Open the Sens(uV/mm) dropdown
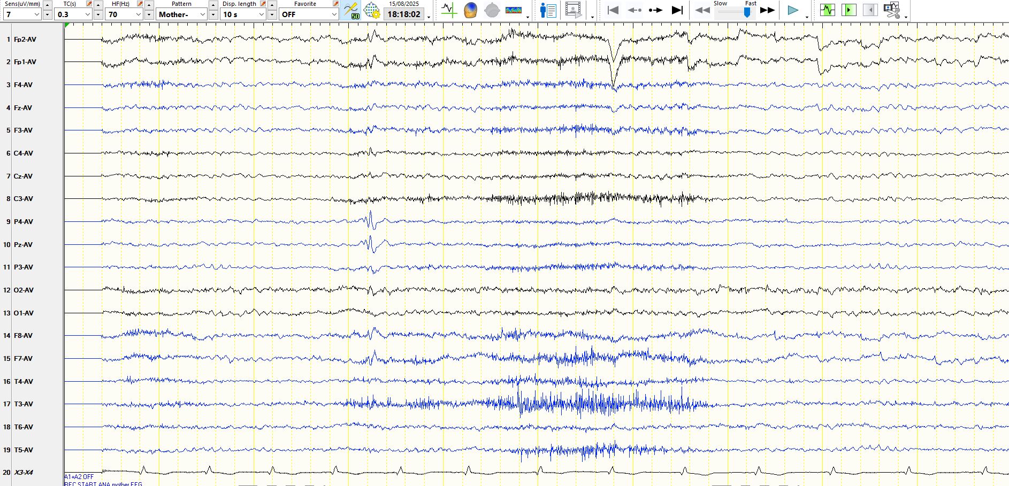Image resolution: width=1009 pixels, height=486 pixels. tap(22, 14)
